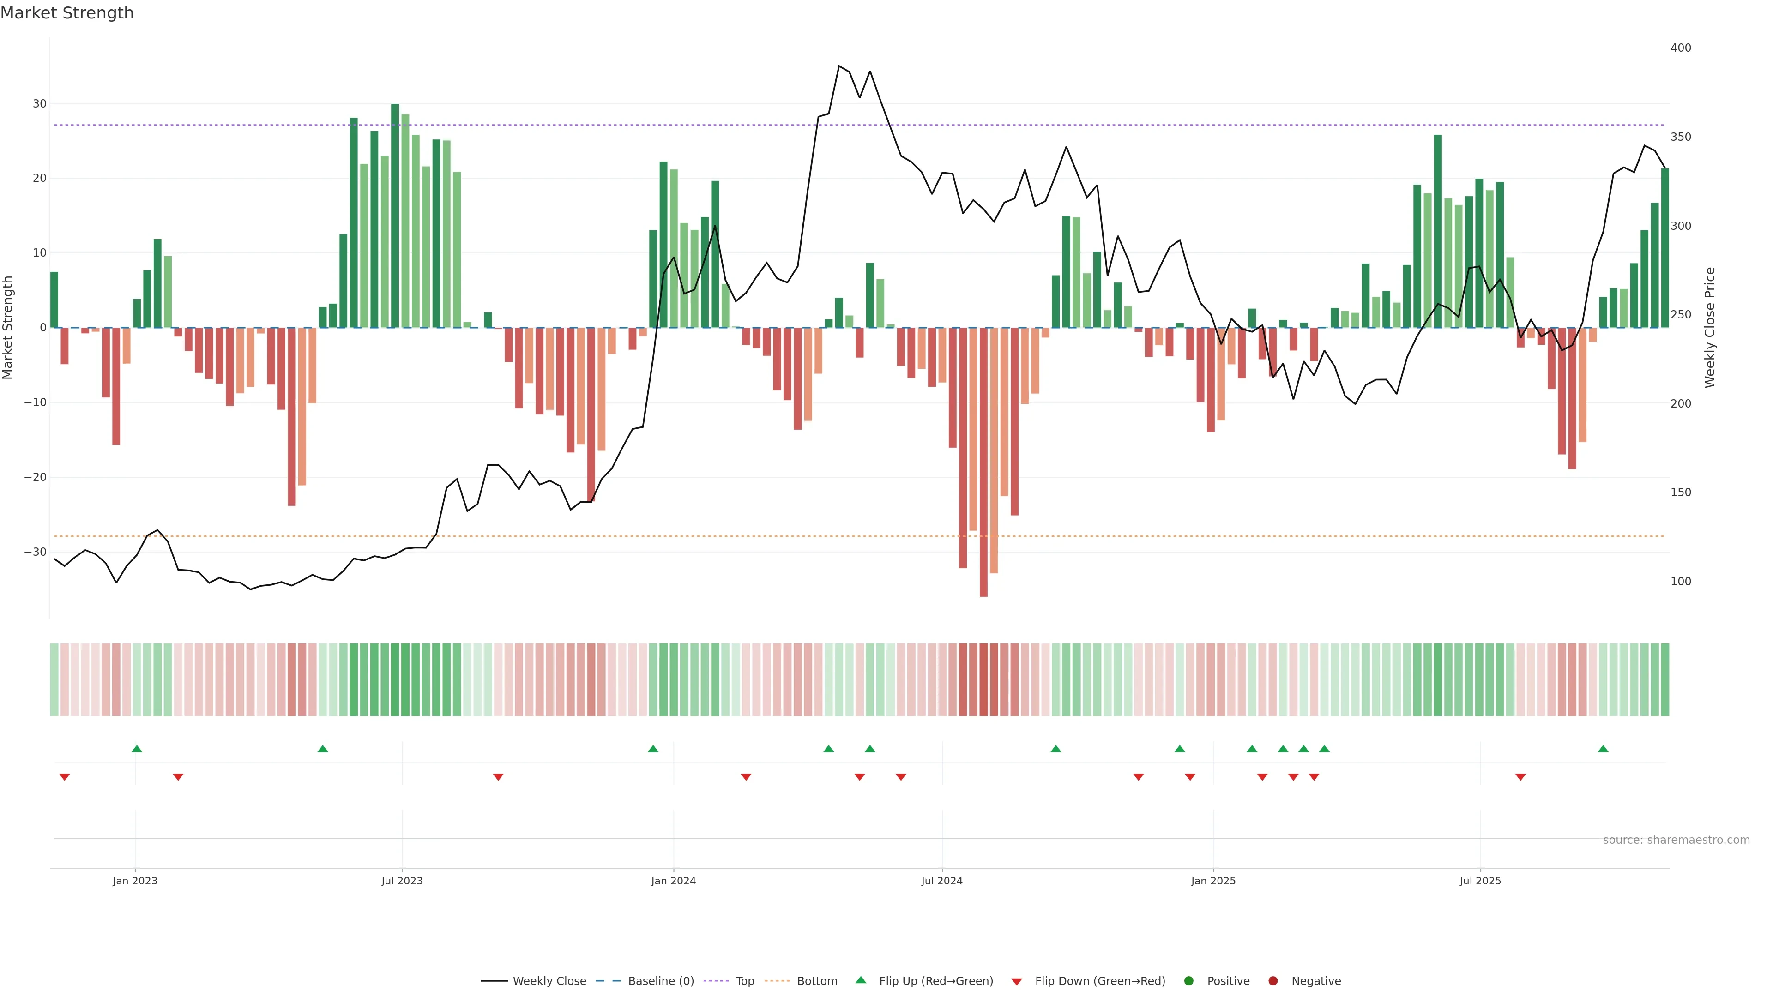The height and width of the screenshot is (997, 1773).
Task: Click green triangle icon beside Flip Up legend
Action: pos(860,980)
